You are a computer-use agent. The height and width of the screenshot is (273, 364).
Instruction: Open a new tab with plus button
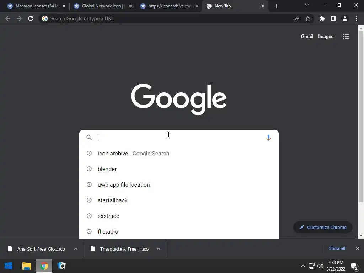pos(276,6)
